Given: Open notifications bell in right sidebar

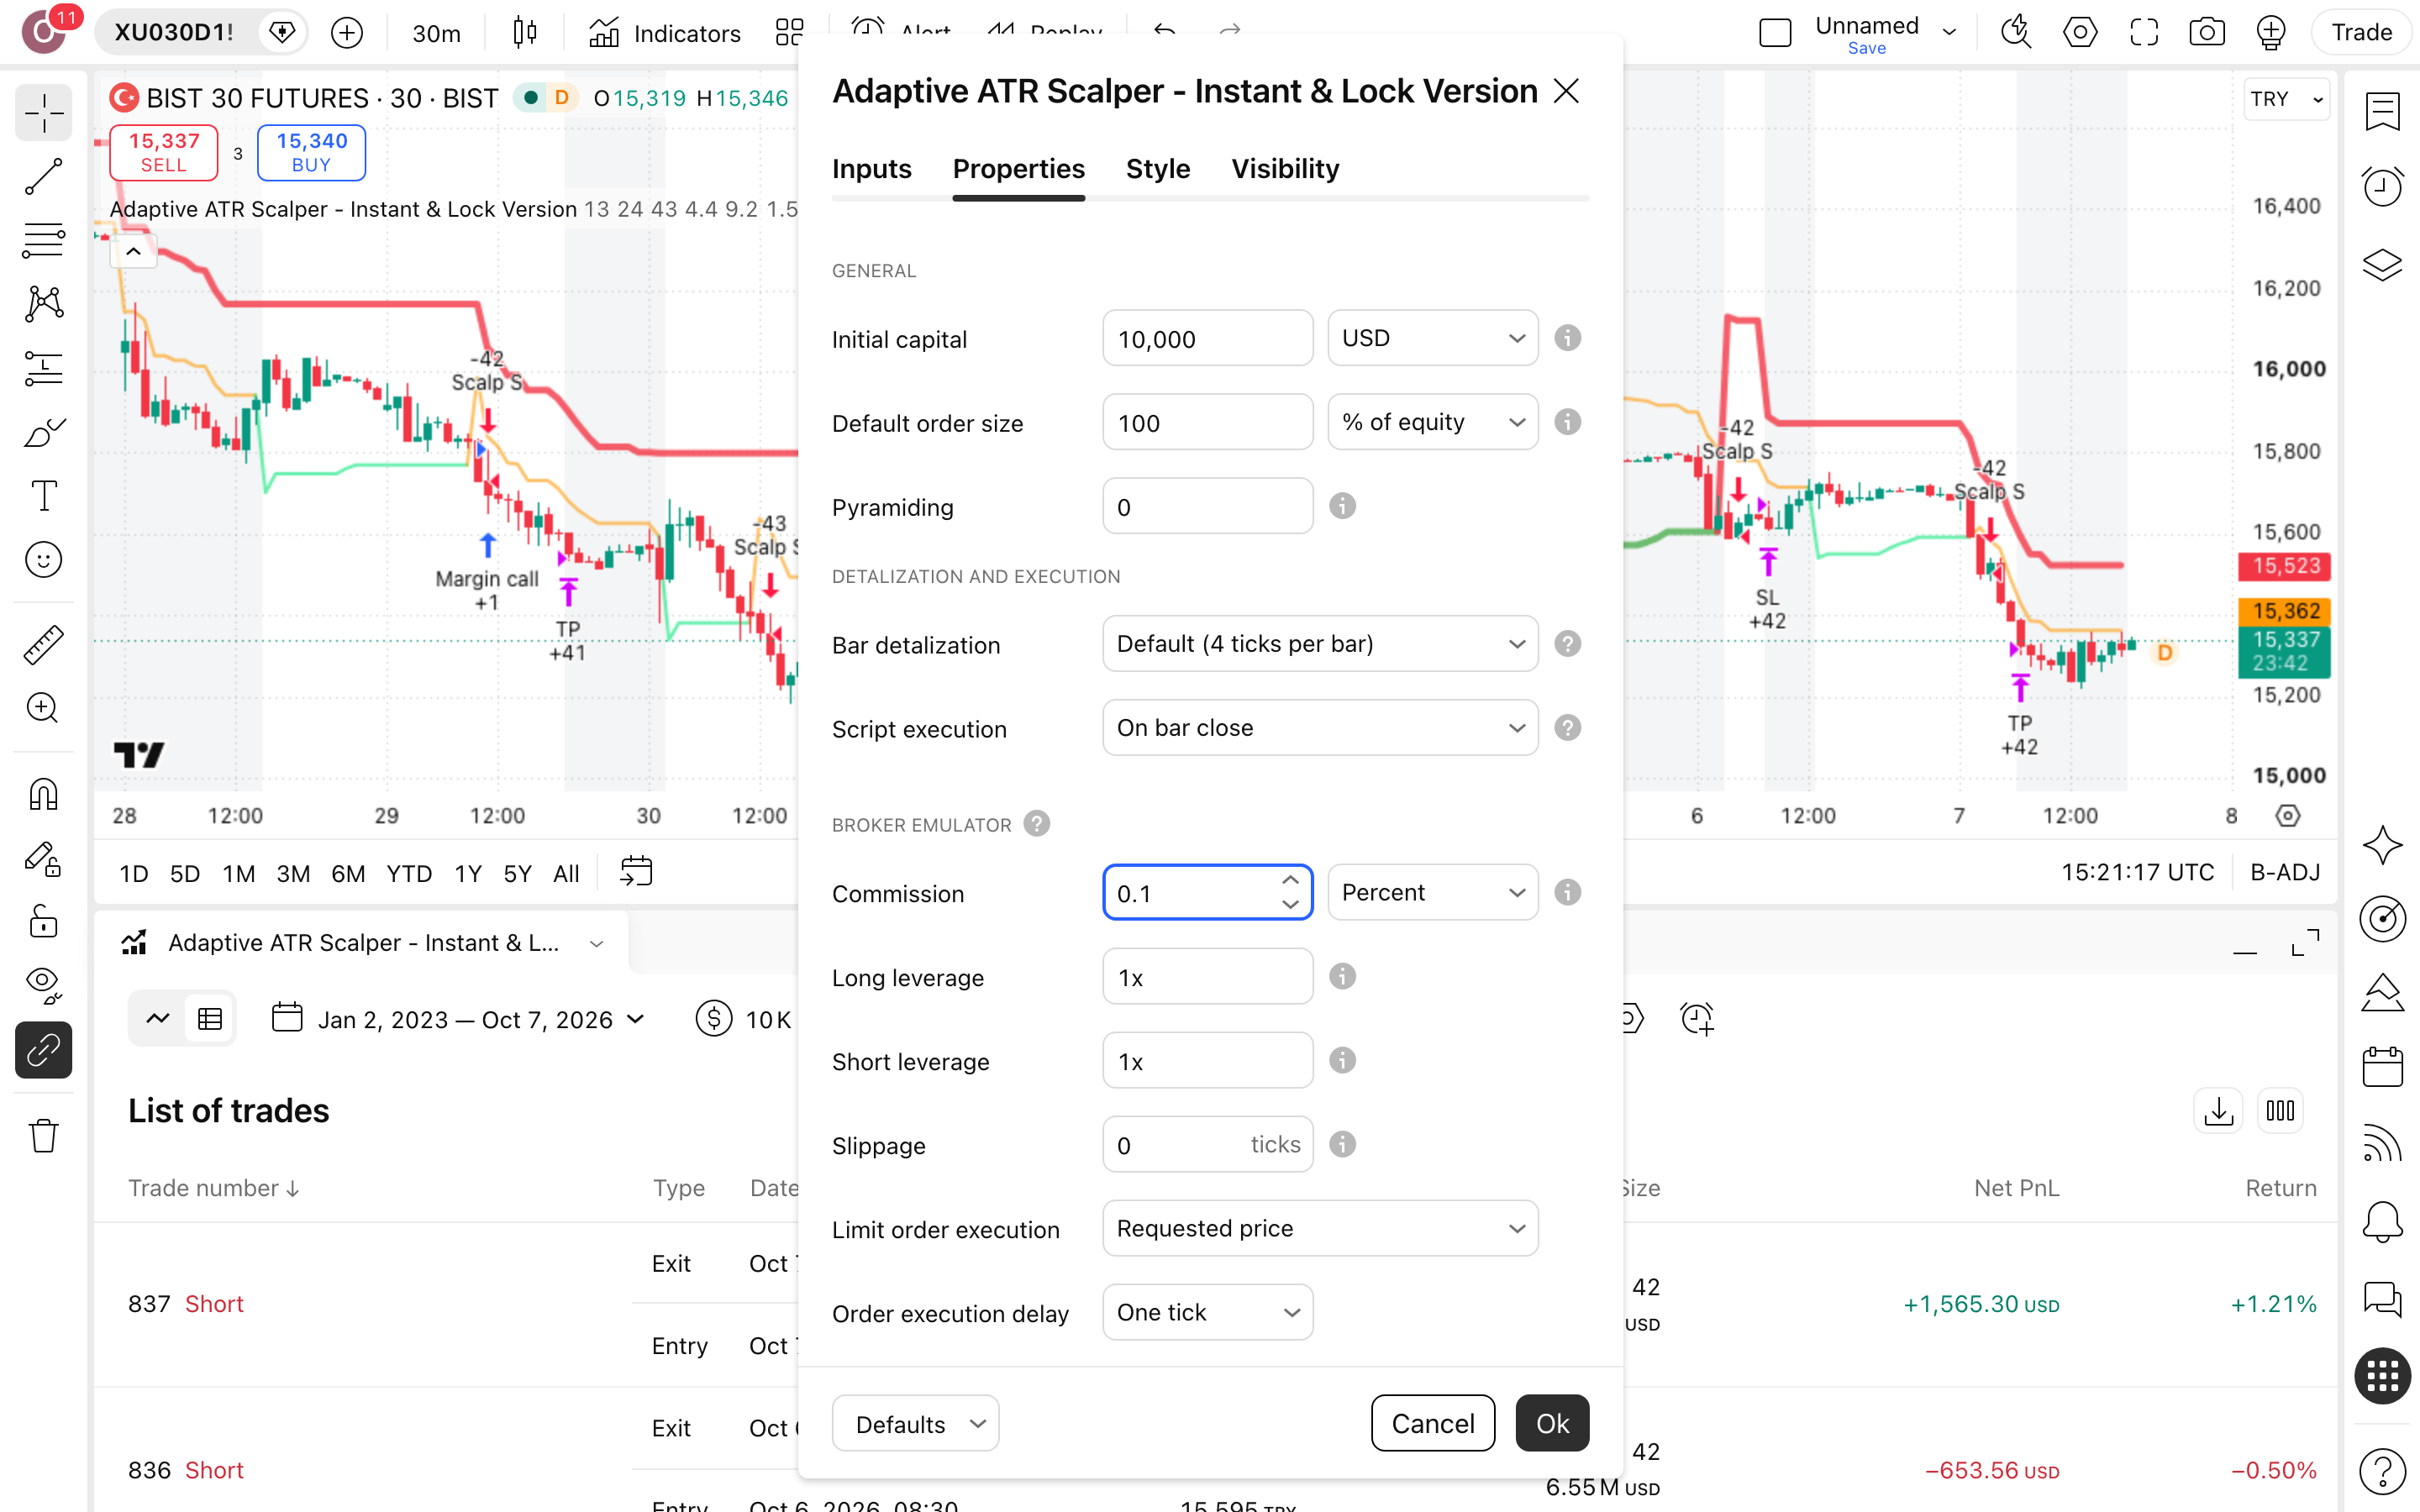Looking at the screenshot, I should click(x=2383, y=1222).
